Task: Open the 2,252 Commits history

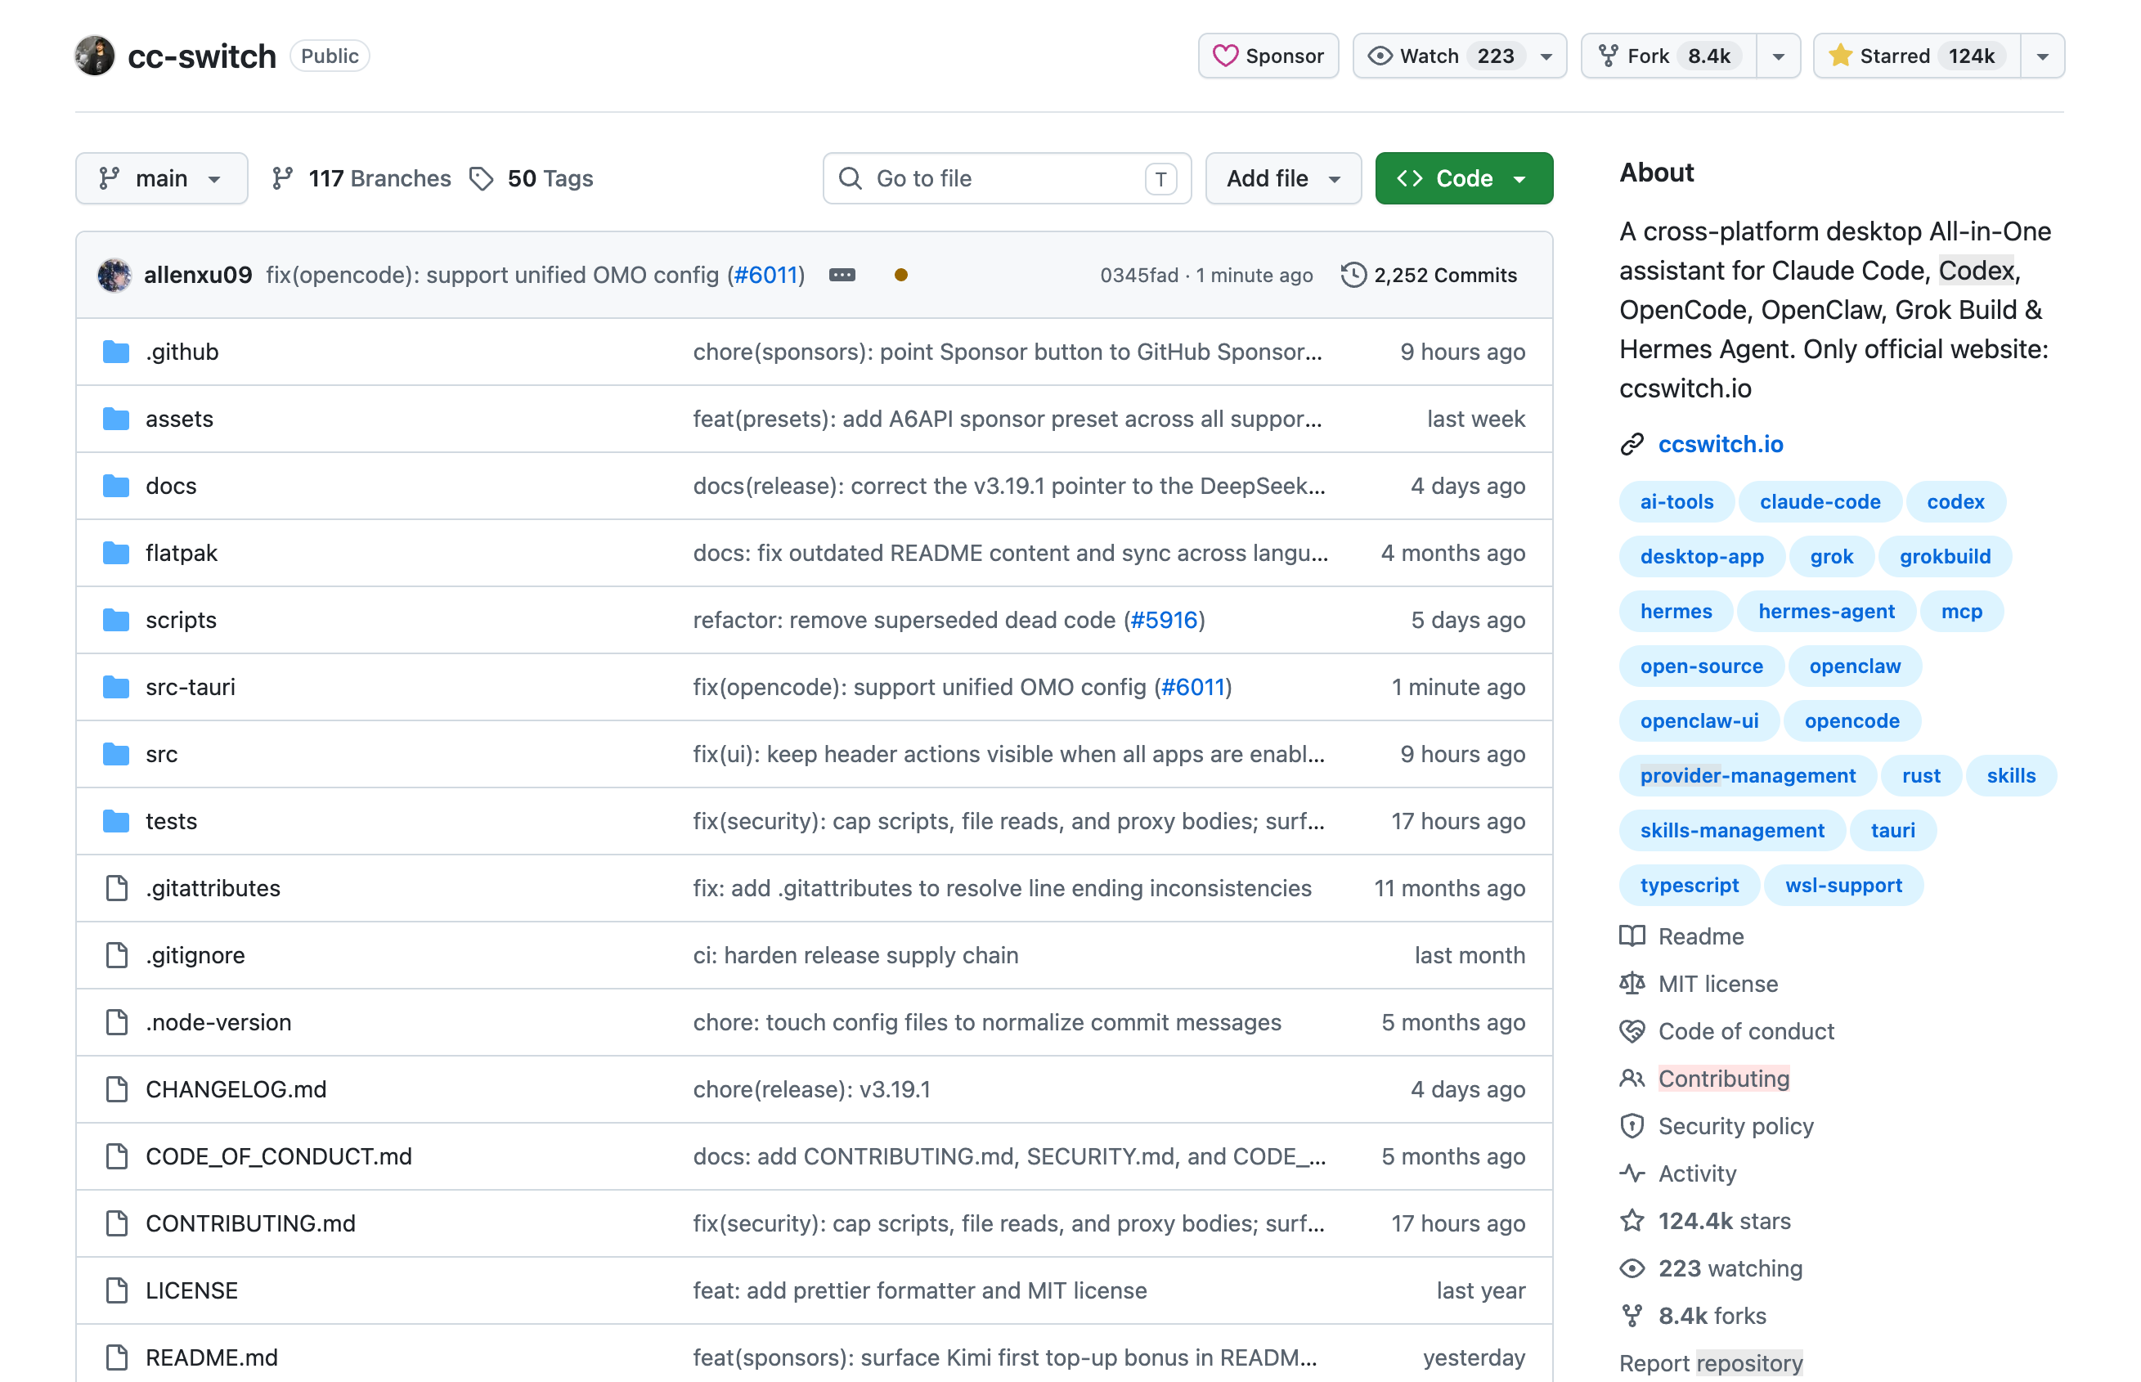Action: [x=1430, y=275]
